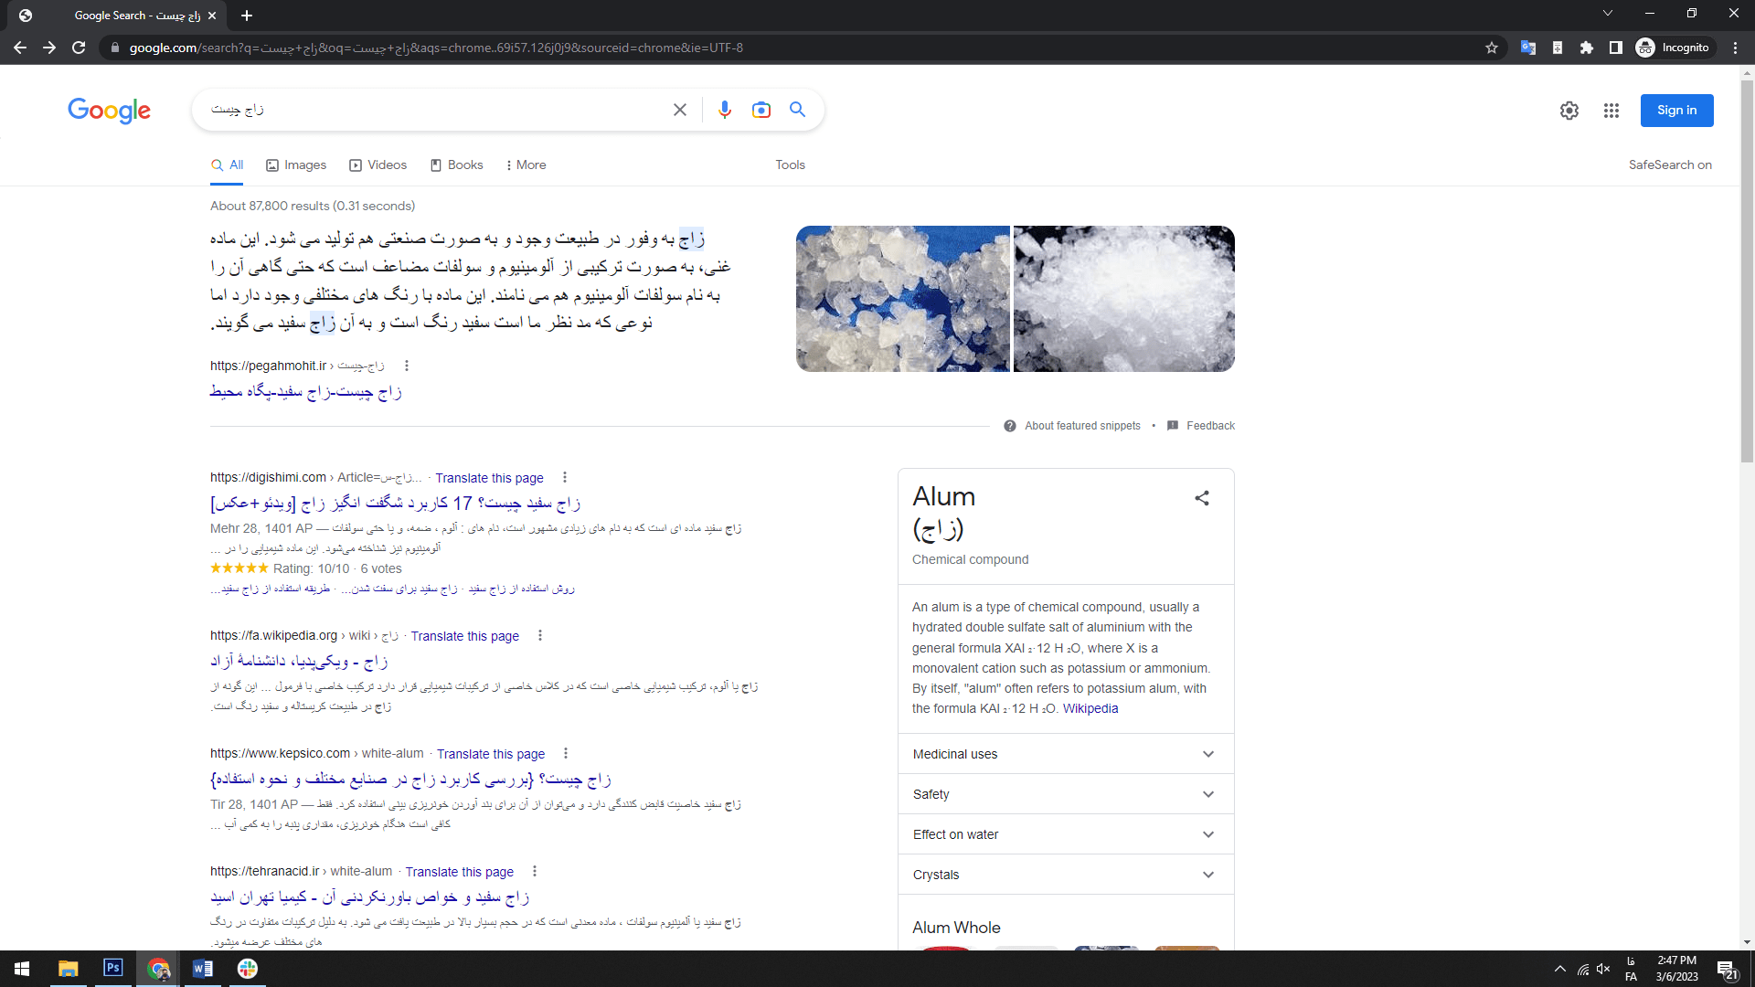Select the Google Search browser tab
Screen dimensions: 1755x987
(x=119, y=16)
